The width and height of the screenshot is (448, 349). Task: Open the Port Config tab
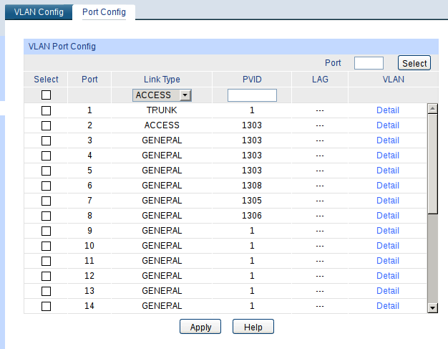tap(104, 12)
